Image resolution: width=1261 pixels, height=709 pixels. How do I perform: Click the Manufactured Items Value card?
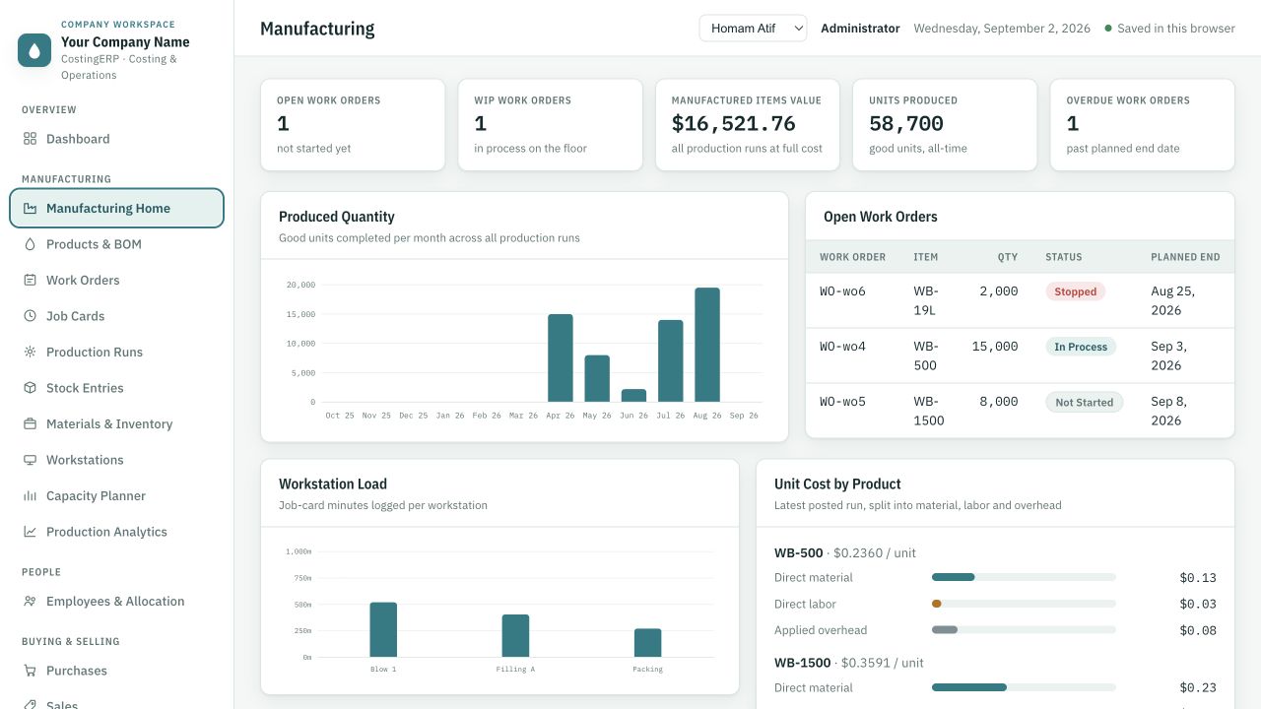(747, 125)
